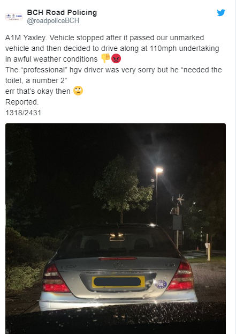Click the tree behind the car

point(123,188)
